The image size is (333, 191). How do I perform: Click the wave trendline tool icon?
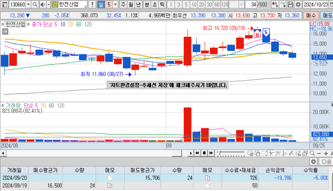tap(278, 153)
